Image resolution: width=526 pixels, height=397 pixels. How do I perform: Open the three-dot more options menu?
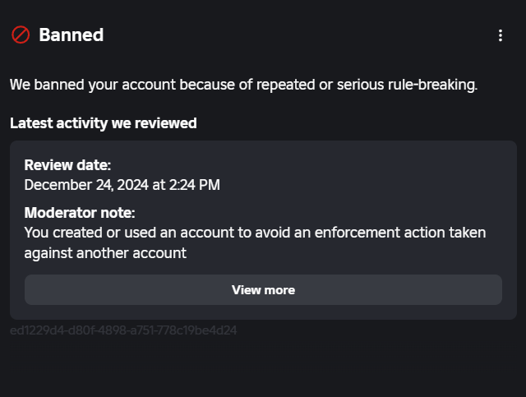point(501,35)
